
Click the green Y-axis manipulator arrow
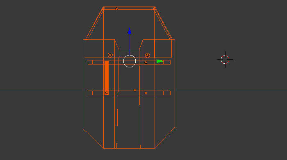[160, 61]
